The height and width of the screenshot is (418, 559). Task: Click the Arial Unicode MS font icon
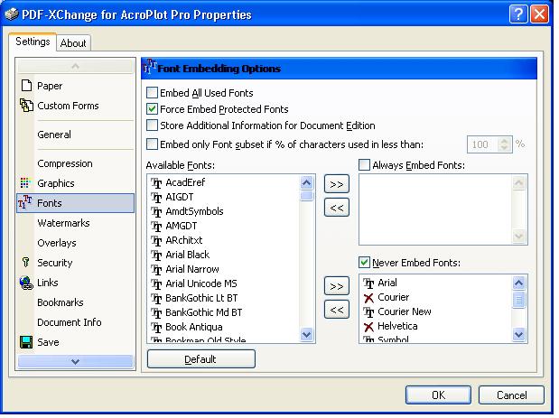[x=156, y=283]
